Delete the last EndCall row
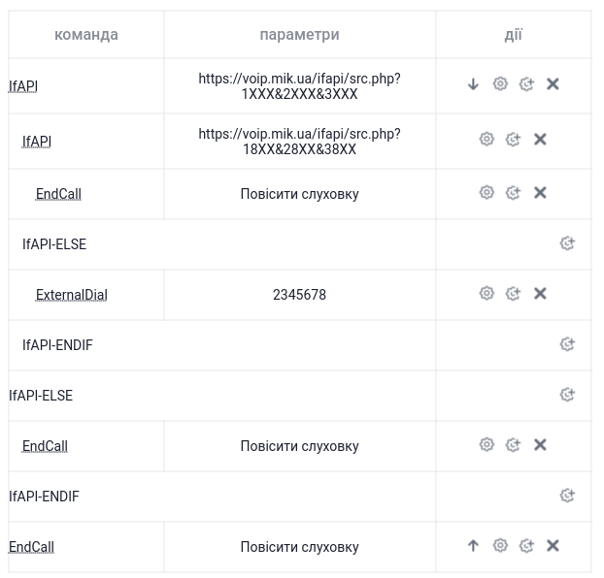The height and width of the screenshot is (578, 604). pos(553,545)
